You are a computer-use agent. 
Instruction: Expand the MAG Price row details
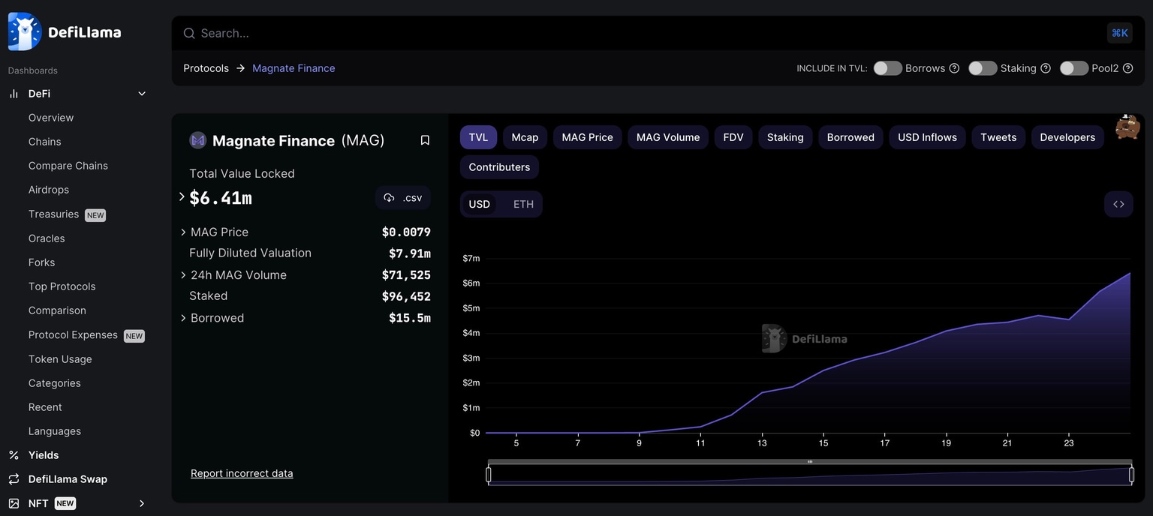[x=182, y=232]
